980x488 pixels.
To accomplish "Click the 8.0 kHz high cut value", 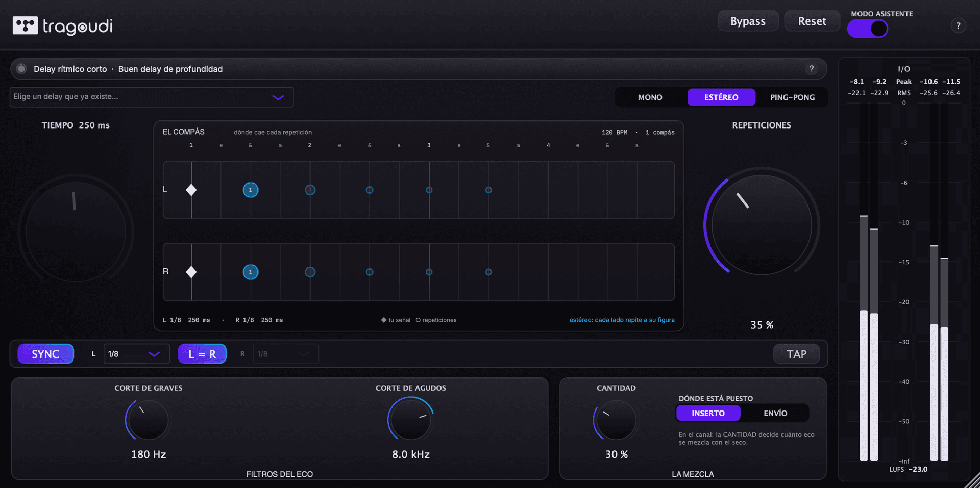I will pyautogui.click(x=411, y=454).
